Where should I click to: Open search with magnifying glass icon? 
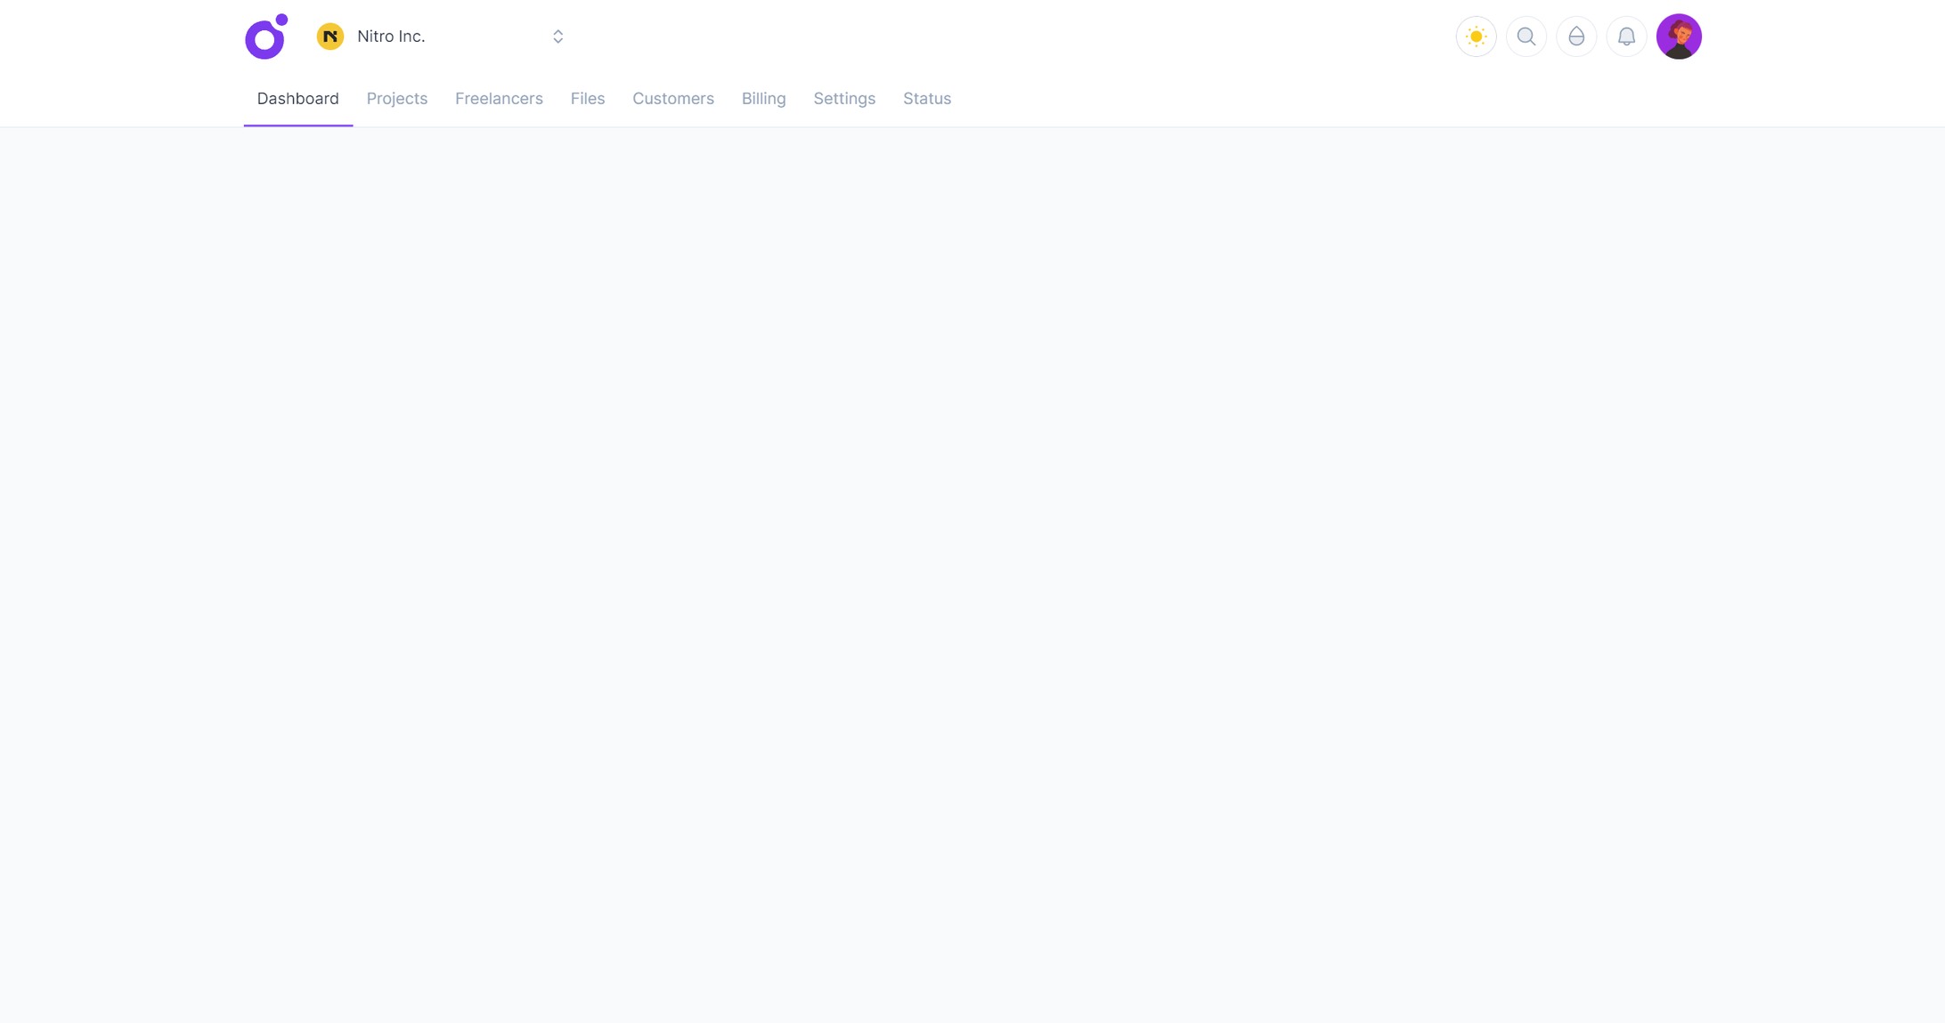[1526, 37]
